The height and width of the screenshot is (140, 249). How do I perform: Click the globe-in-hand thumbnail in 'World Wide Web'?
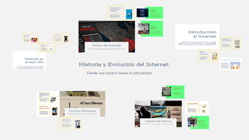click(54, 111)
